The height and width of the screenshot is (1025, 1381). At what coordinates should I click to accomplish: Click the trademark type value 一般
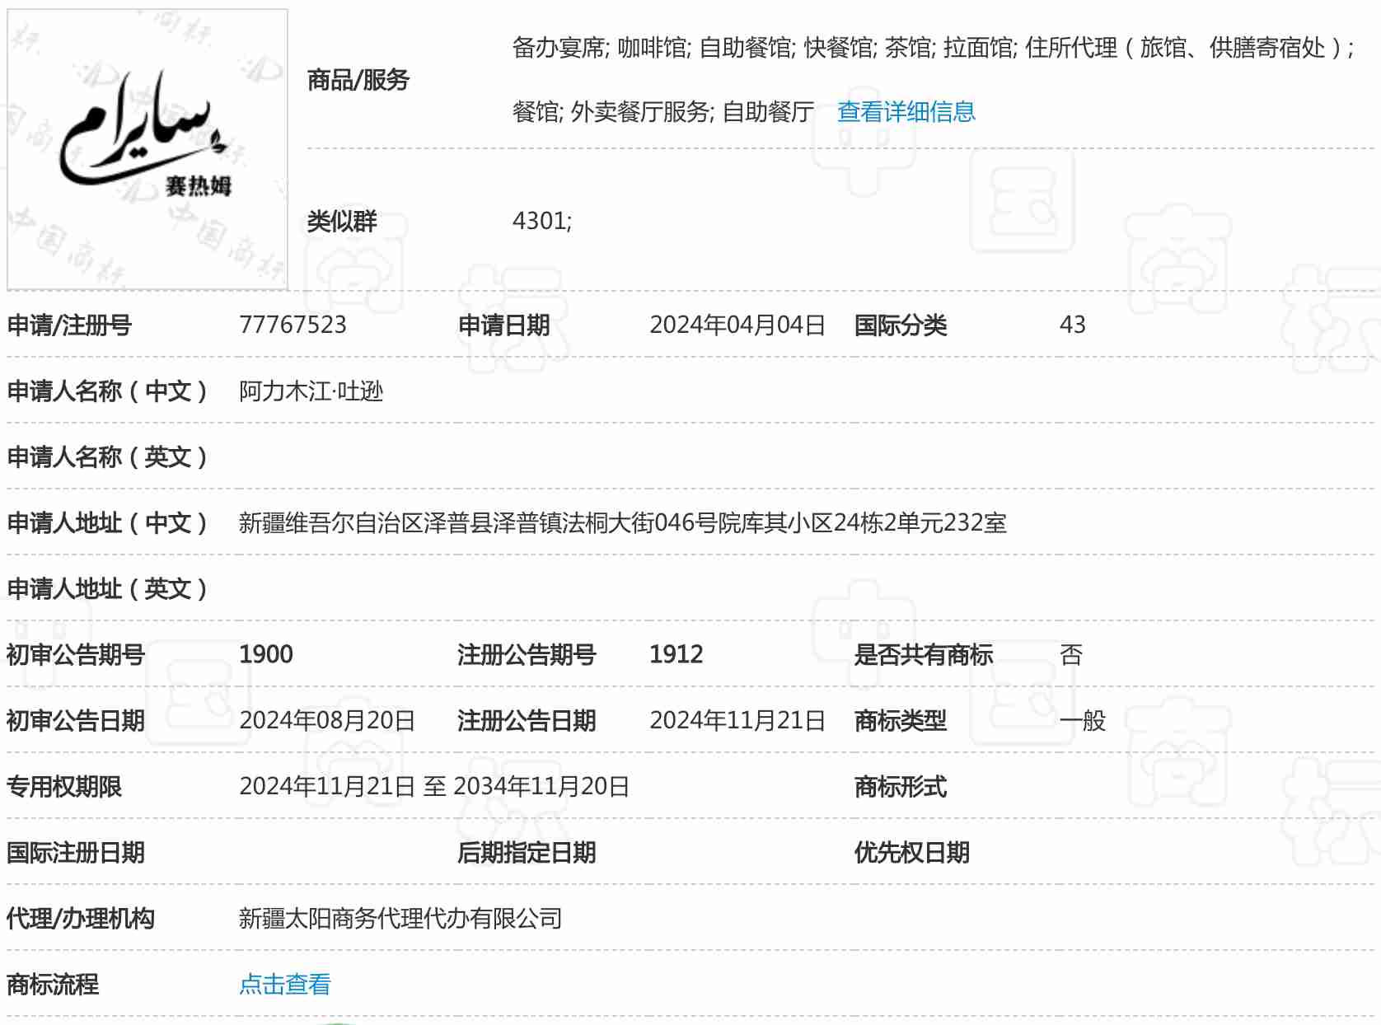(x=1083, y=720)
